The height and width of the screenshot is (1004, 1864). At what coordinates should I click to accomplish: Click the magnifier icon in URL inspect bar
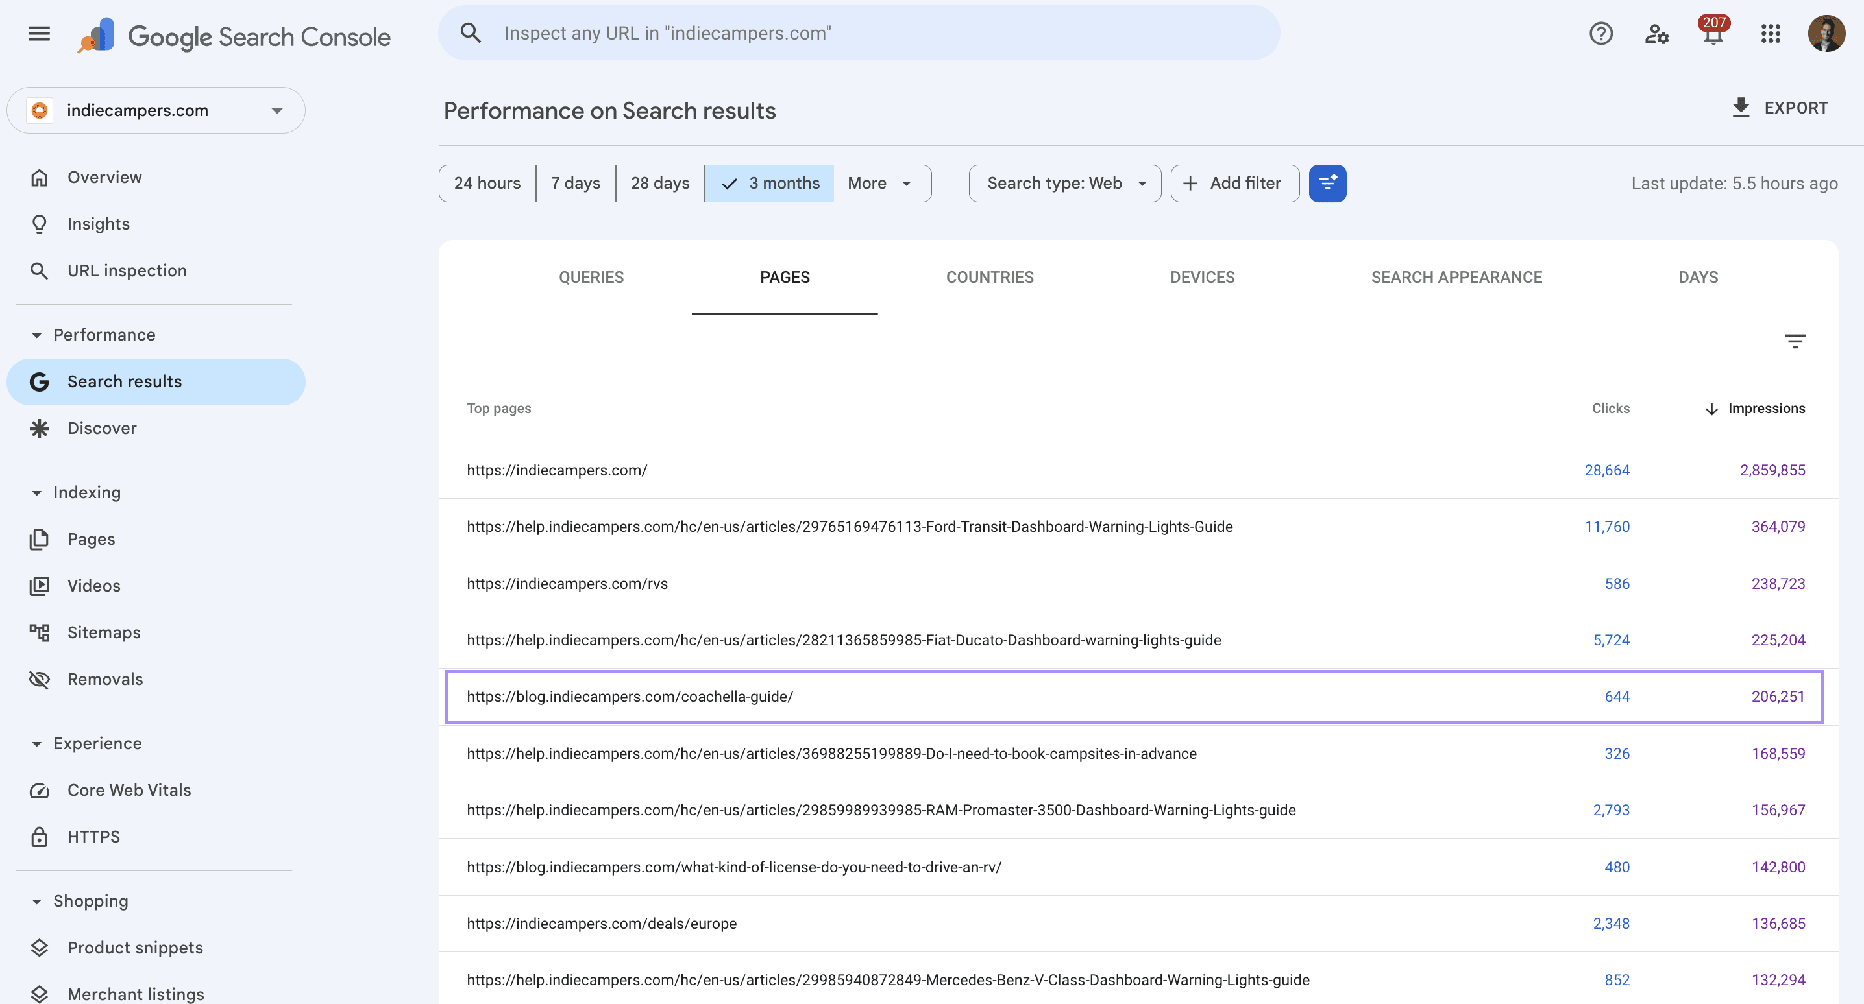tap(471, 32)
